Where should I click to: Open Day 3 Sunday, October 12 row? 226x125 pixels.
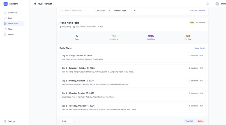point(132,82)
